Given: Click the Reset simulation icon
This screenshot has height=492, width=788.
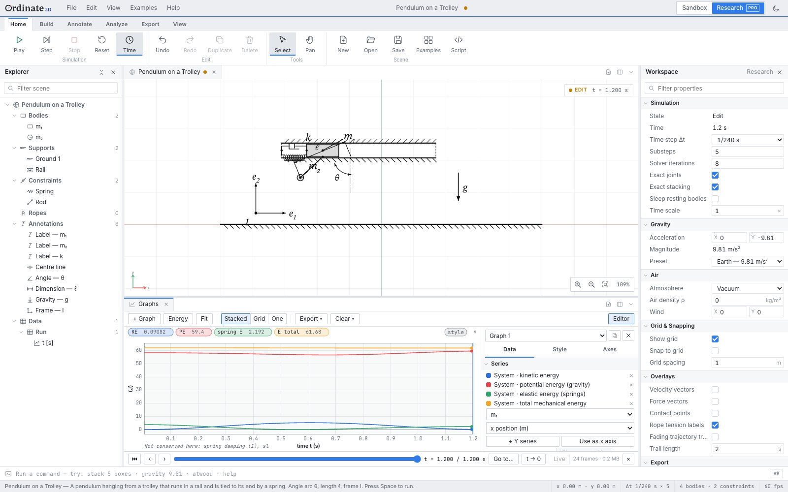Looking at the screenshot, I should [102, 40].
